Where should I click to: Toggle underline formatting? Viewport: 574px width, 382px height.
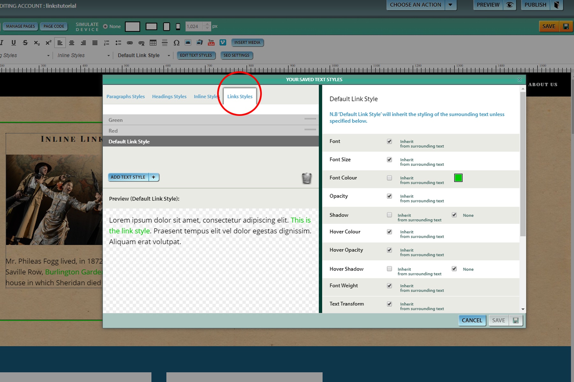pyautogui.click(x=13, y=43)
